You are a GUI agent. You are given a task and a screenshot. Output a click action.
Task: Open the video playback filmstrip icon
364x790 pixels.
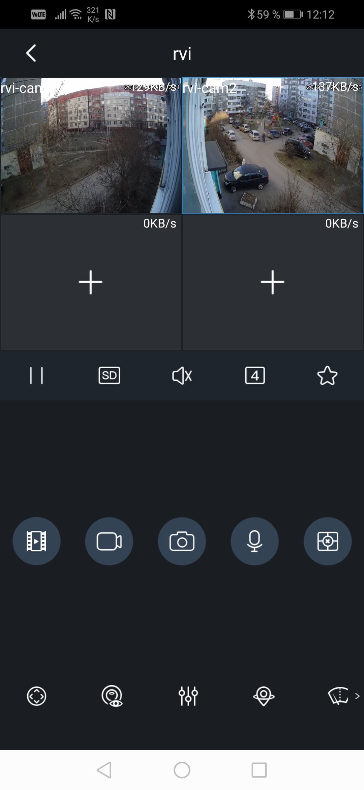(x=36, y=541)
